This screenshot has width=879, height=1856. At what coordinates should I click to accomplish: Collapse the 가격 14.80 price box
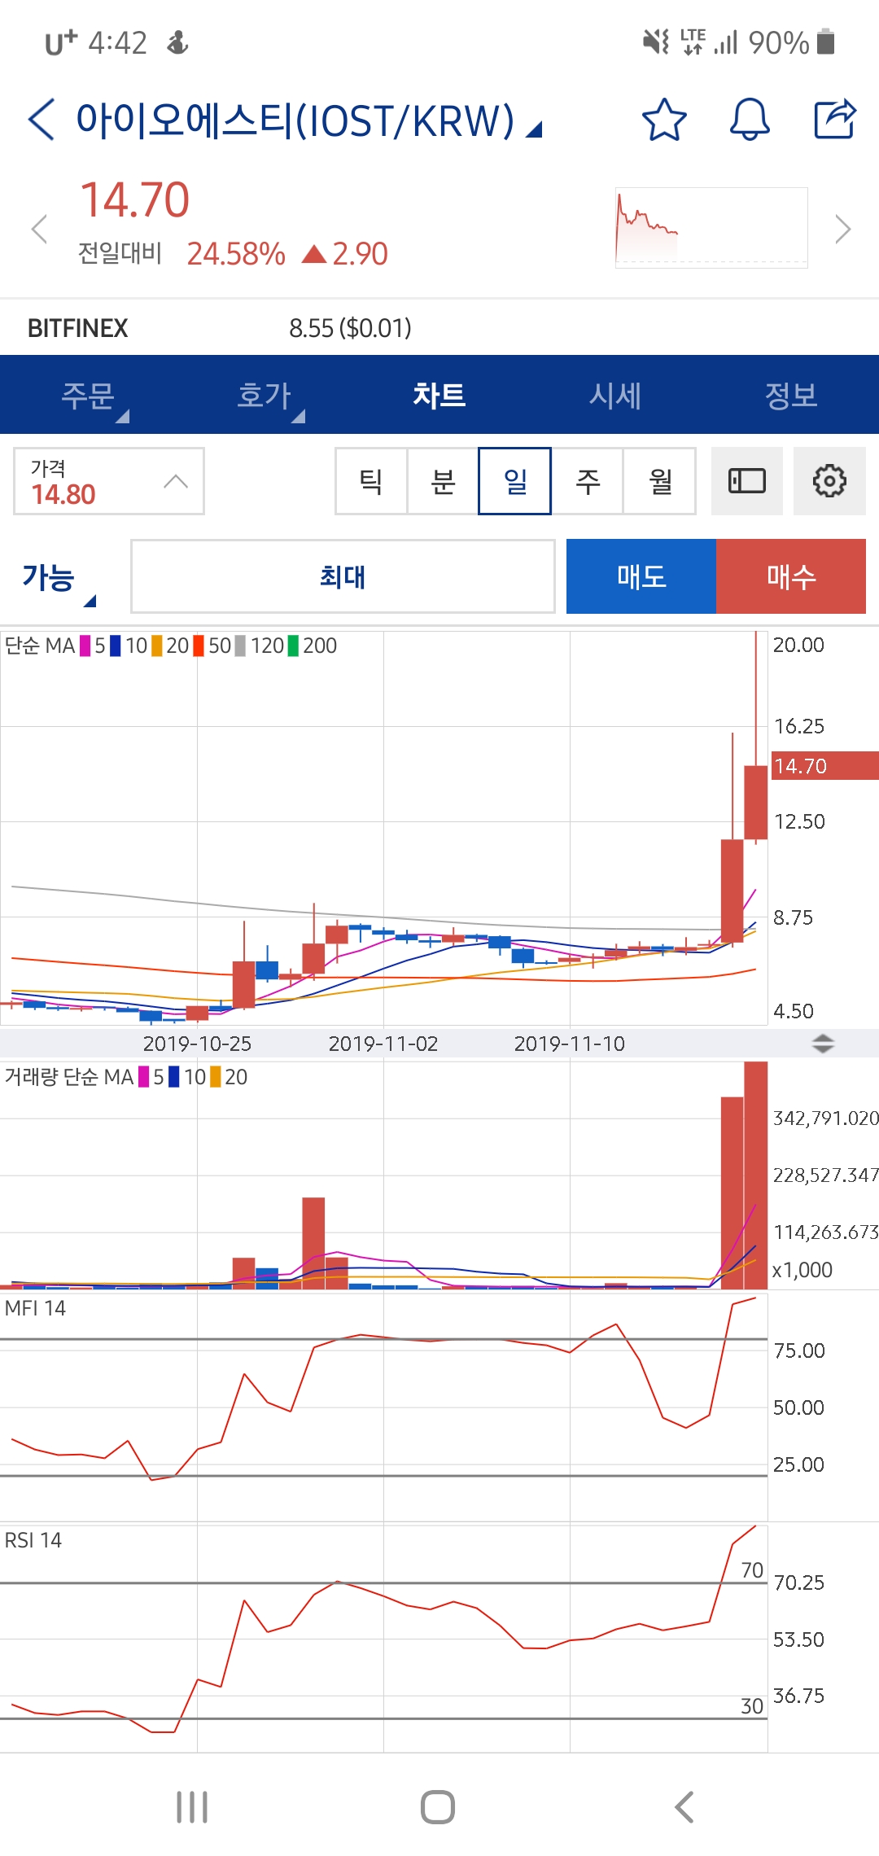pyautogui.click(x=108, y=481)
